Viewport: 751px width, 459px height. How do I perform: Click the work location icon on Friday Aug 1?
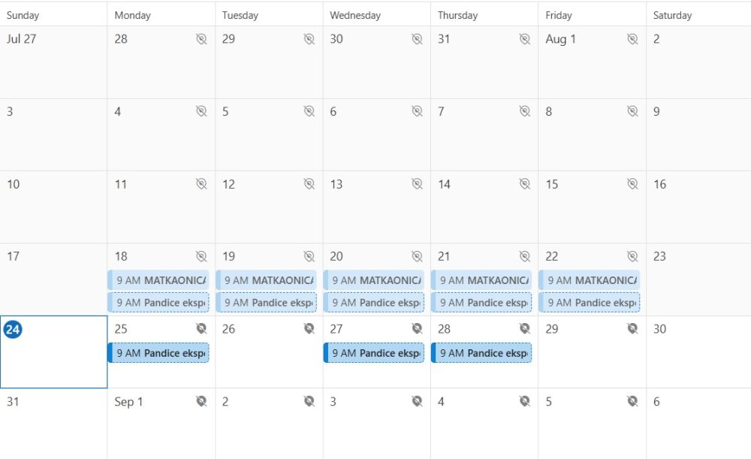click(632, 39)
